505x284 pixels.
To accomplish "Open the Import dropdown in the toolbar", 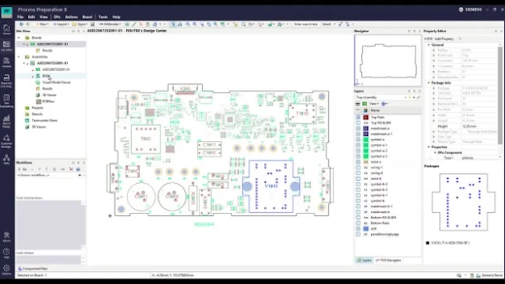I will point(61,24).
